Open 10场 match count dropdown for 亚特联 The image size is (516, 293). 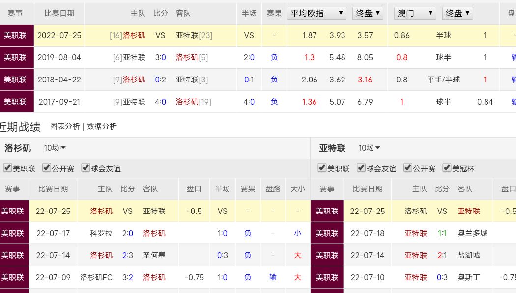point(369,148)
